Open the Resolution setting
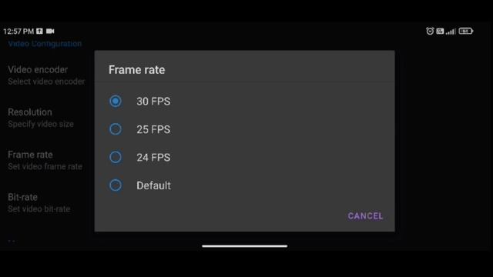 [41, 118]
